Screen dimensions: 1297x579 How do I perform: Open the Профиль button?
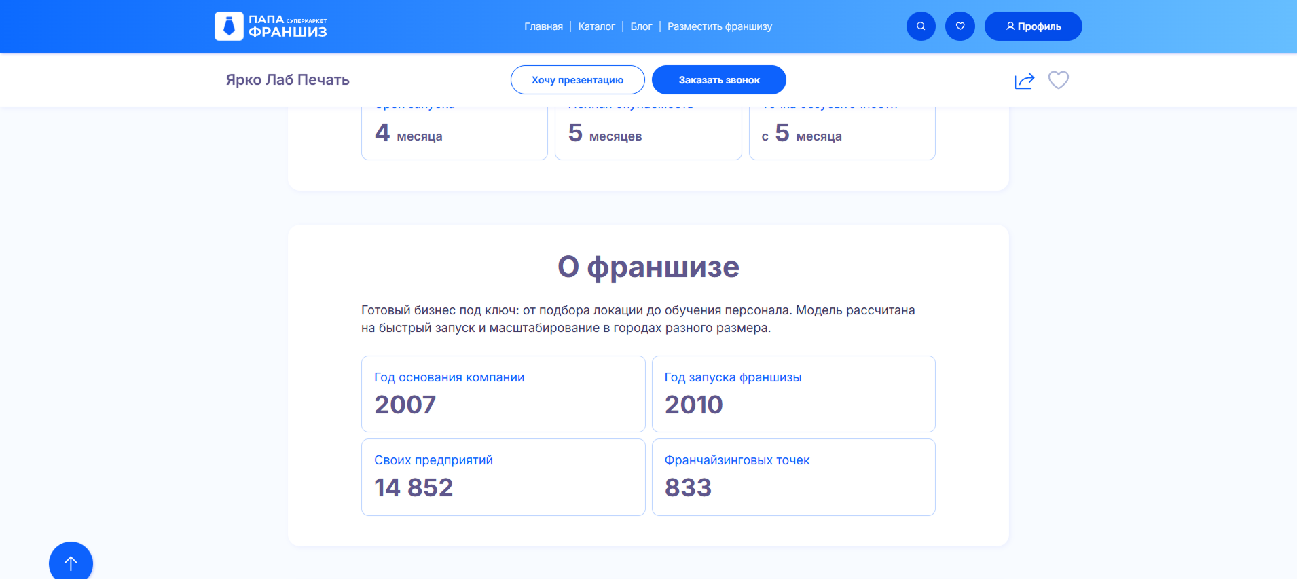pyautogui.click(x=1033, y=26)
